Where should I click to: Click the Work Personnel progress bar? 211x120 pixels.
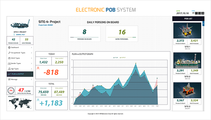(x=122, y=37)
